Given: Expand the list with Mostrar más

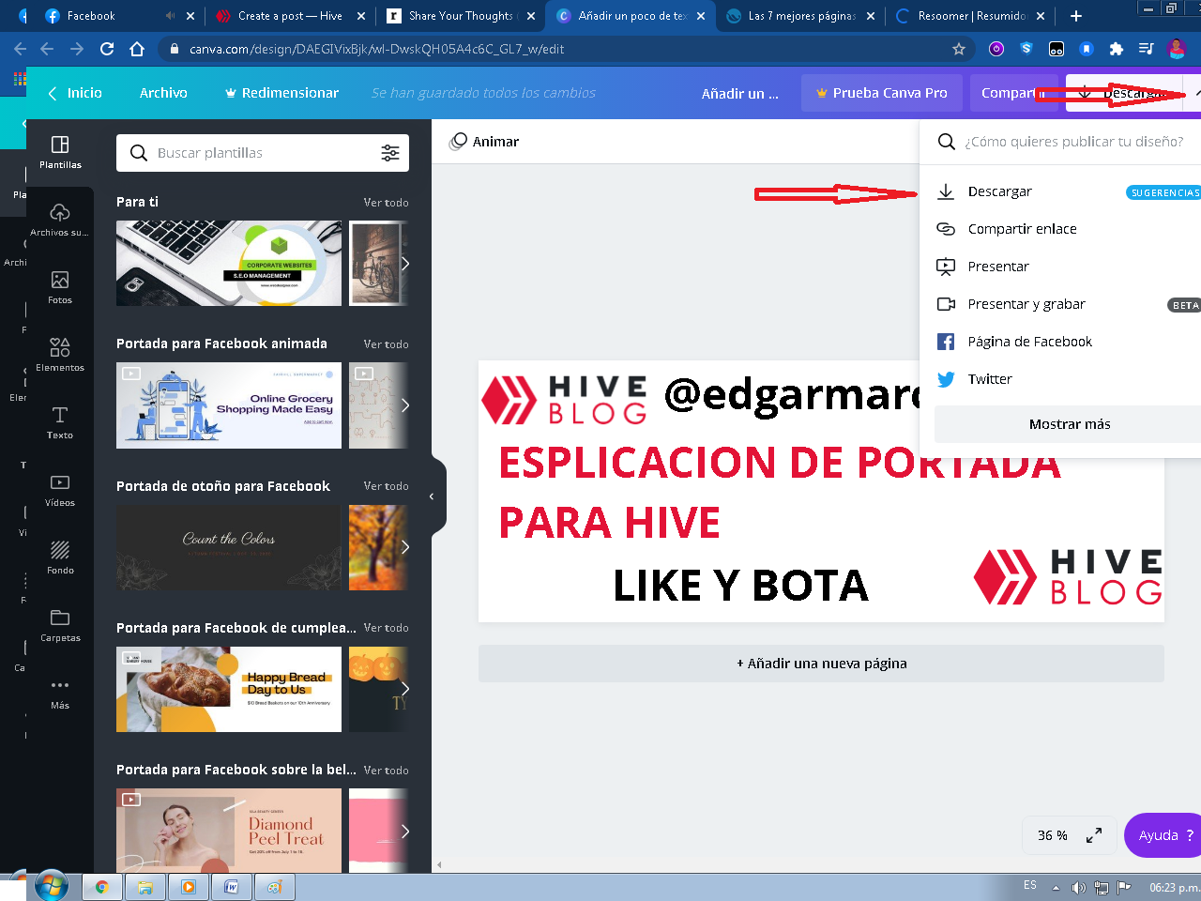Looking at the screenshot, I should 1069,424.
